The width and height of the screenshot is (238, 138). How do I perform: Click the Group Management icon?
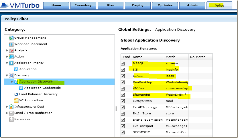point(11,38)
